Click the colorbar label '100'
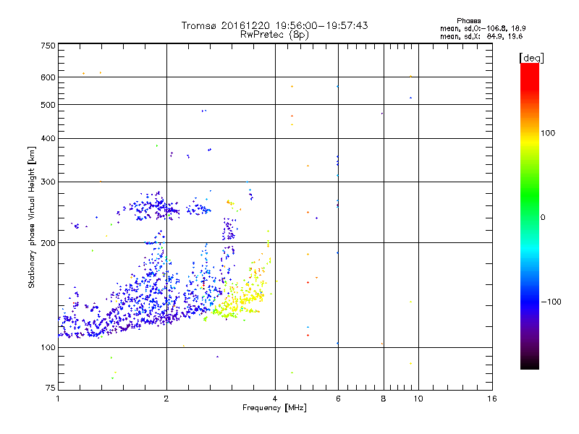This screenshot has height=434, width=579. pyautogui.click(x=548, y=133)
